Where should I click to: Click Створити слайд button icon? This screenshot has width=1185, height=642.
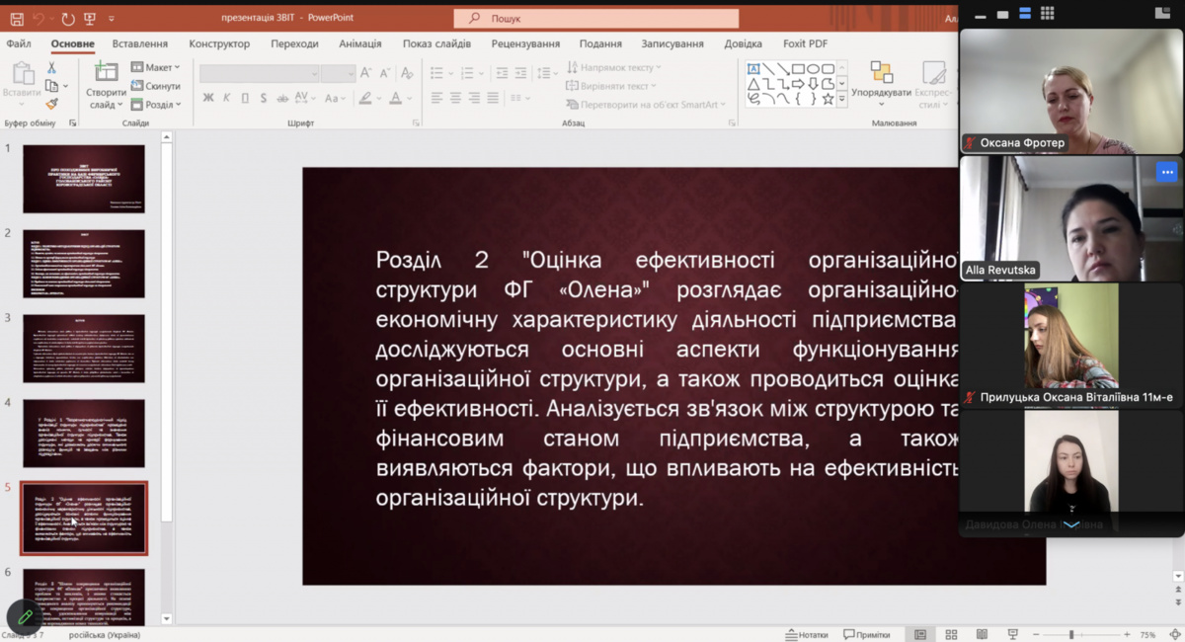click(x=106, y=72)
